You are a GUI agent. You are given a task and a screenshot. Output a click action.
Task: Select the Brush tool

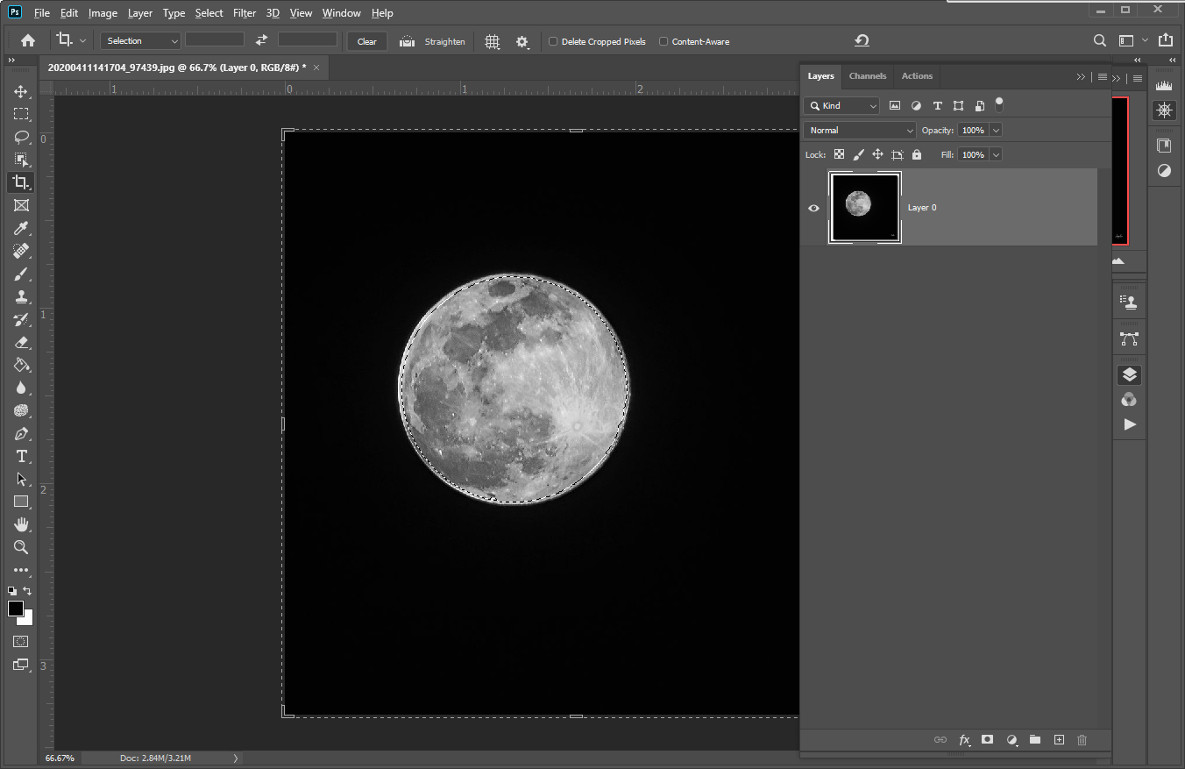pyautogui.click(x=21, y=274)
